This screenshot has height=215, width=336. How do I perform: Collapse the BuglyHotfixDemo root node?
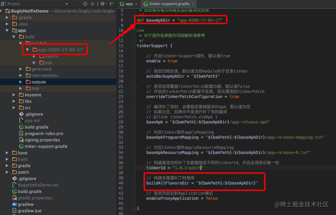click(1, 11)
